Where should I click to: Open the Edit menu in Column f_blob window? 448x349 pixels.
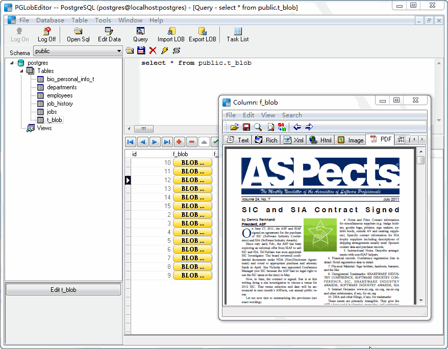[248, 115]
